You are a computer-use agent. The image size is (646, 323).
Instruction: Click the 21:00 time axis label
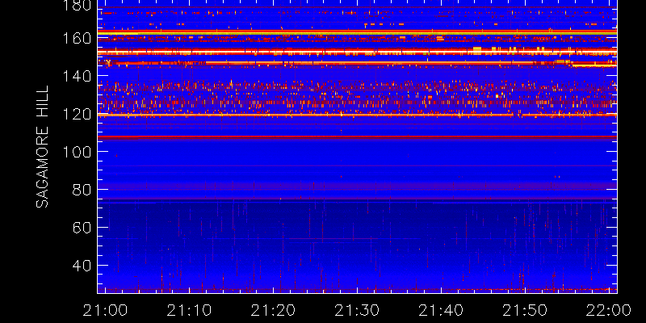coord(105,310)
